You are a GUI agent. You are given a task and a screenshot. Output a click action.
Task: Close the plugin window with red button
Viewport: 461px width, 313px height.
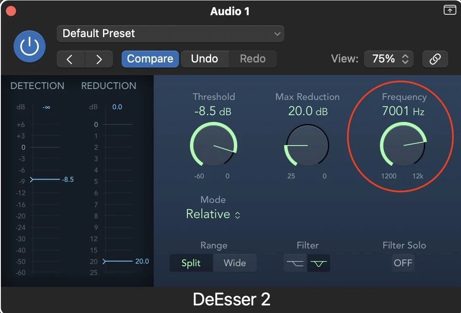coord(11,11)
